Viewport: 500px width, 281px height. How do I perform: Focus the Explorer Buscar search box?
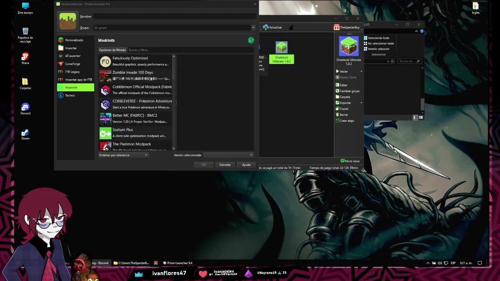coord(409,61)
